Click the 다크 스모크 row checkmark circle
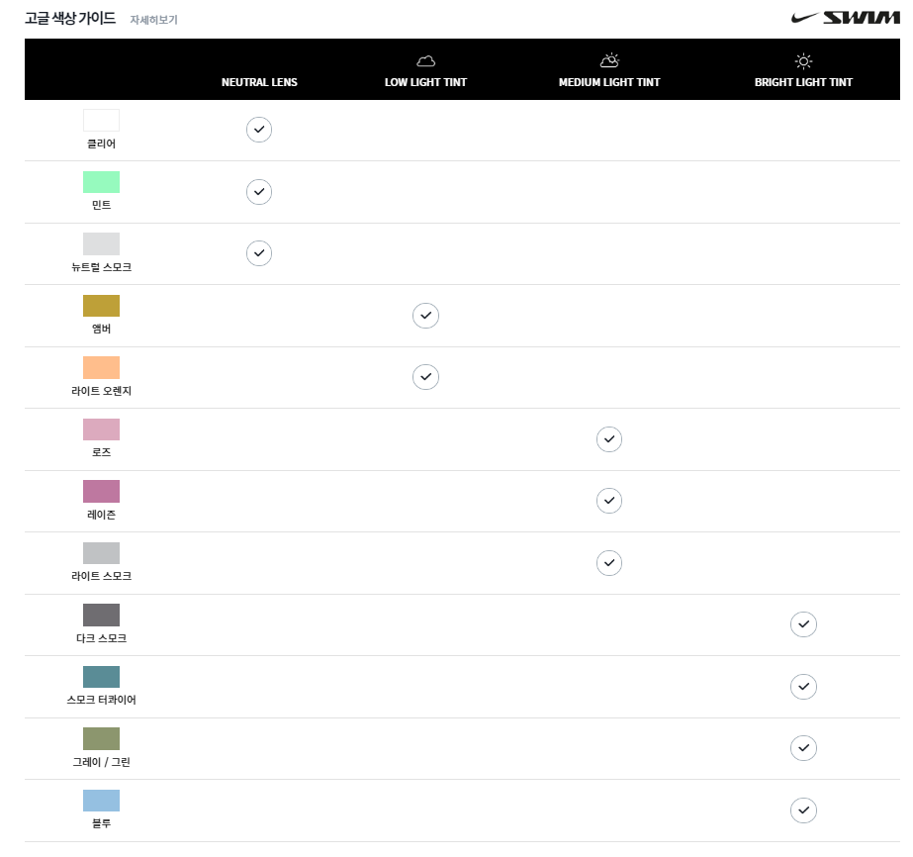913x857 pixels. [804, 624]
